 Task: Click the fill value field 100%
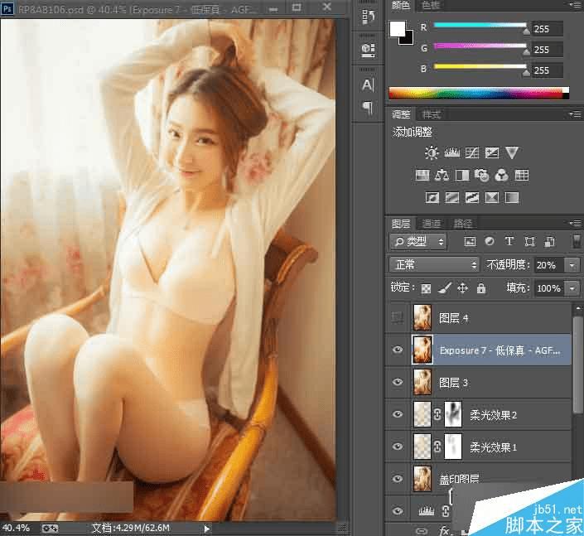tap(548, 288)
